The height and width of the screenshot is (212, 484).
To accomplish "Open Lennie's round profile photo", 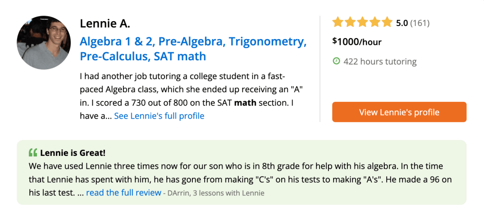I will 43,42.
